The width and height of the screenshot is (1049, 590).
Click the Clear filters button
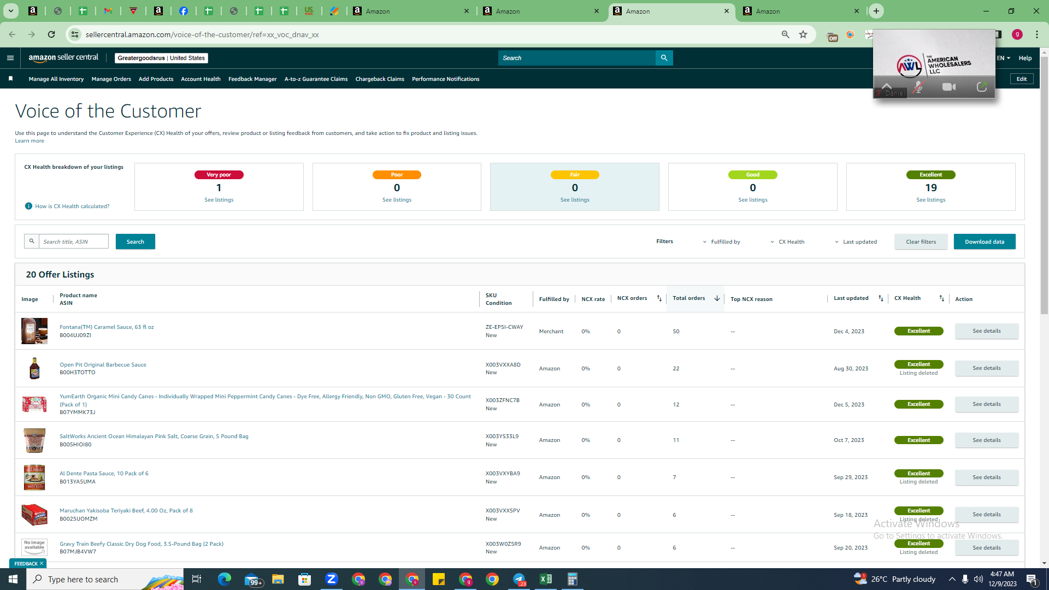tap(921, 241)
